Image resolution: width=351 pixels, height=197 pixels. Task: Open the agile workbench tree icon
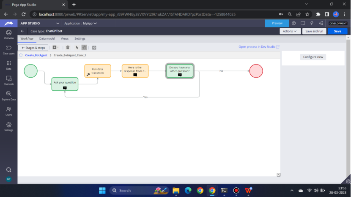[x=321, y=23]
